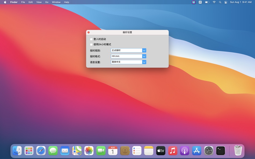The width and height of the screenshot is (255, 159).
Task: Open System Preferences from the Dock
Action: click(x=209, y=151)
